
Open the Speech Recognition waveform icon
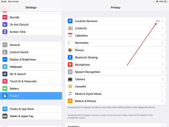click(70, 72)
